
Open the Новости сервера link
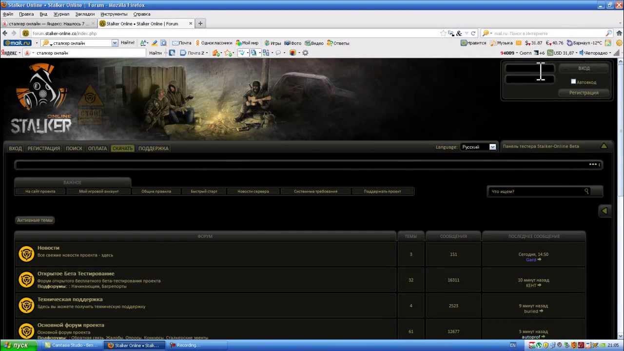[x=253, y=191]
